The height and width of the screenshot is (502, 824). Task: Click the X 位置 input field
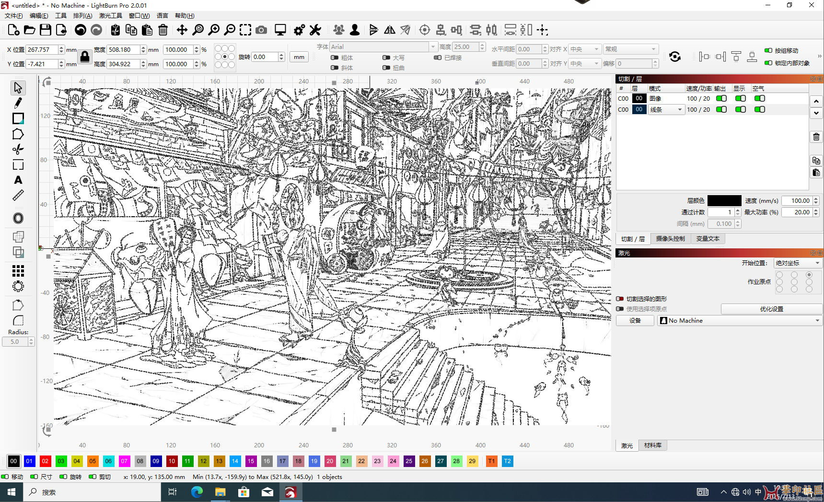point(42,49)
